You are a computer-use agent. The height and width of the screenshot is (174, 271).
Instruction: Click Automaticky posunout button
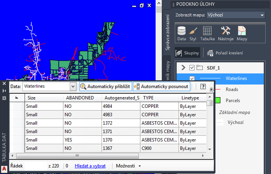(162, 86)
